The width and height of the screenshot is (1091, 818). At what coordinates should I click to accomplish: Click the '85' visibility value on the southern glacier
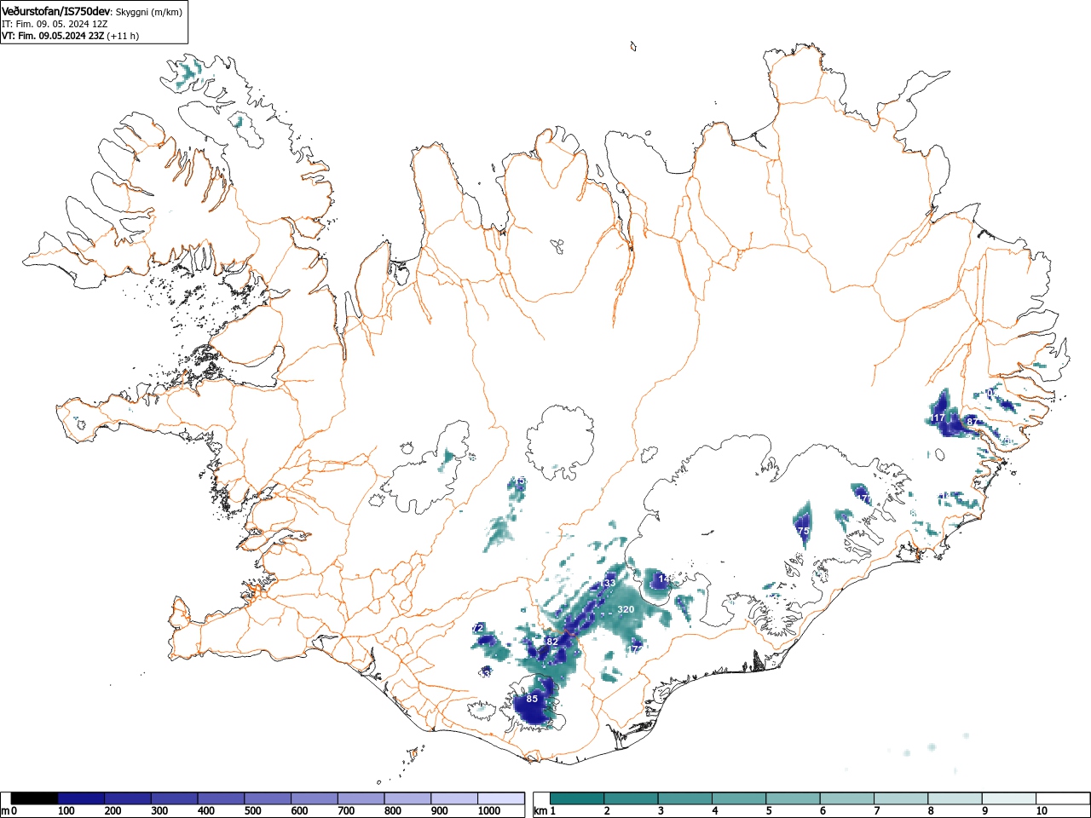[x=532, y=699]
